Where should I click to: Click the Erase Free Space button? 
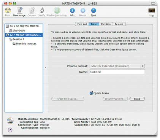[x=68, y=99]
